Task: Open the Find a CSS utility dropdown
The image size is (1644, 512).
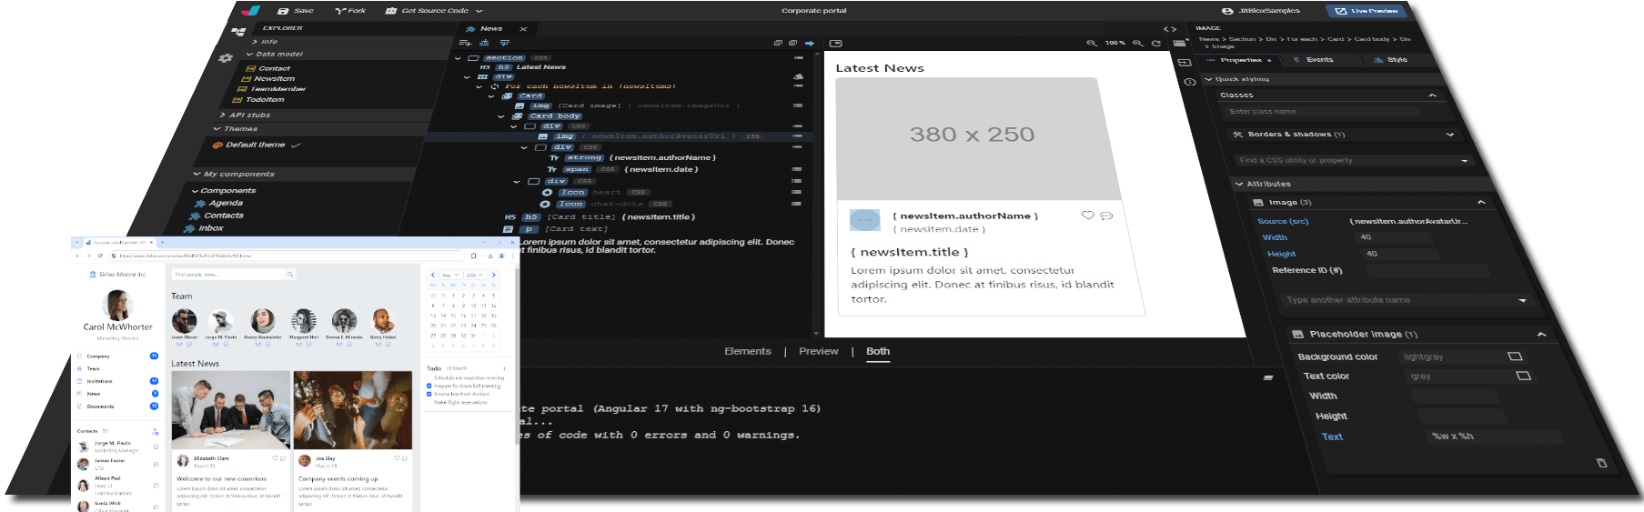Action: (1353, 161)
